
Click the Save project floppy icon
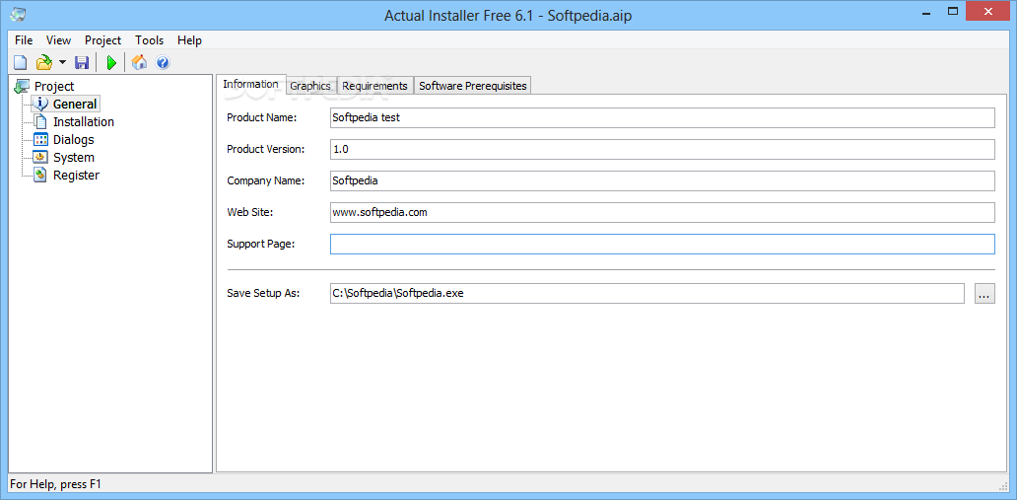click(82, 63)
